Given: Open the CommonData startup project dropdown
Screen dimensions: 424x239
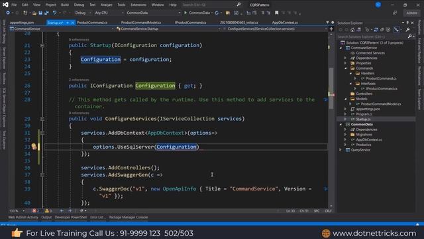Looking at the screenshot, I should click(x=153, y=13).
